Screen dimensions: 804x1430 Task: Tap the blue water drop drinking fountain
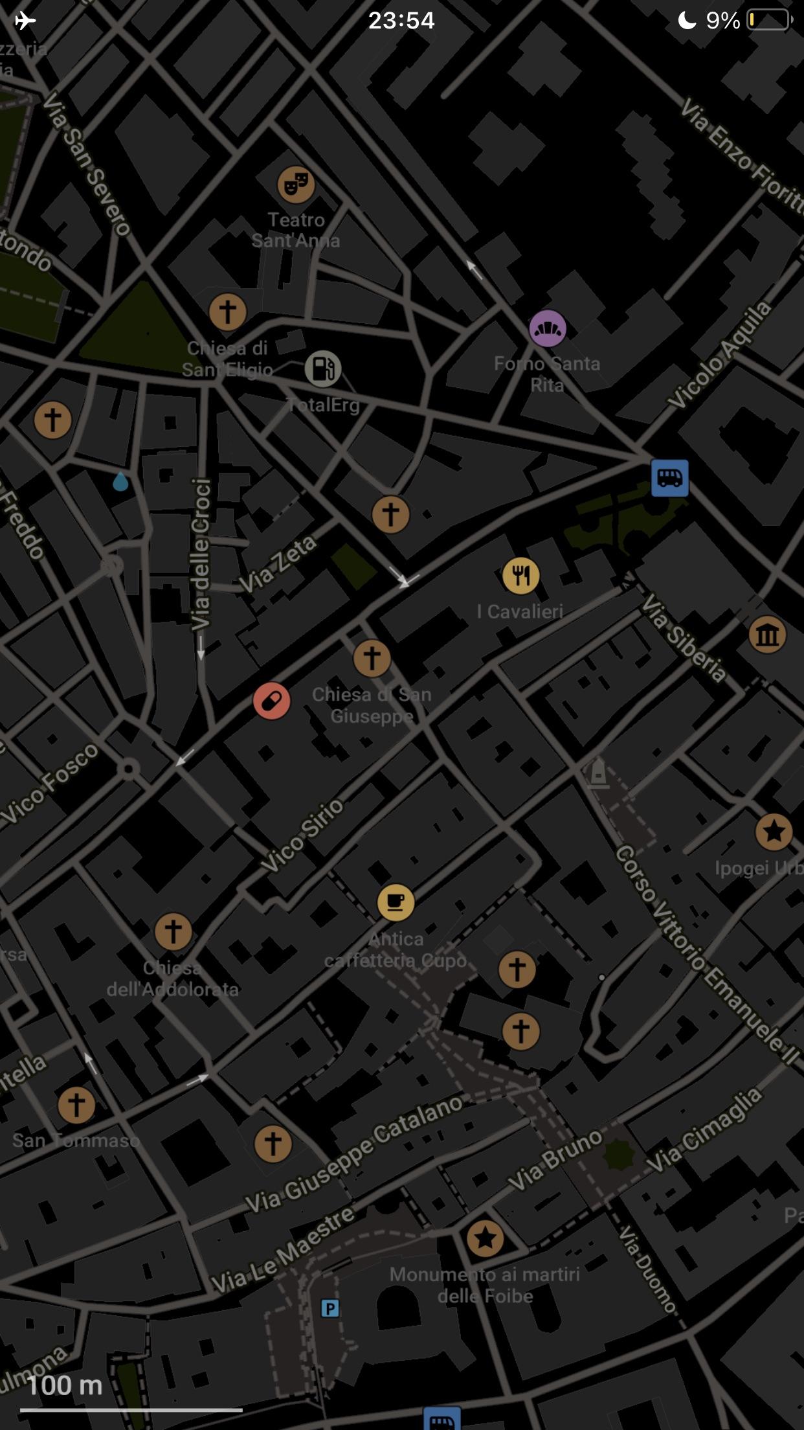point(120,482)
